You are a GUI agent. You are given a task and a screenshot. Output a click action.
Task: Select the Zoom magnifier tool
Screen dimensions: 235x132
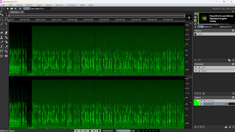click(6, 51)
